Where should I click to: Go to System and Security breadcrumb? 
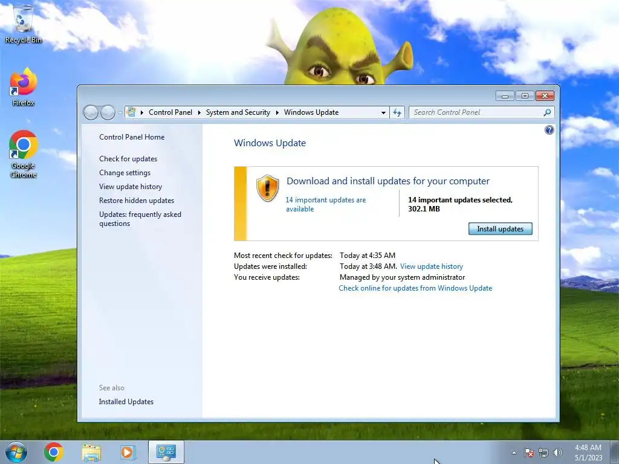coord(238,112)
